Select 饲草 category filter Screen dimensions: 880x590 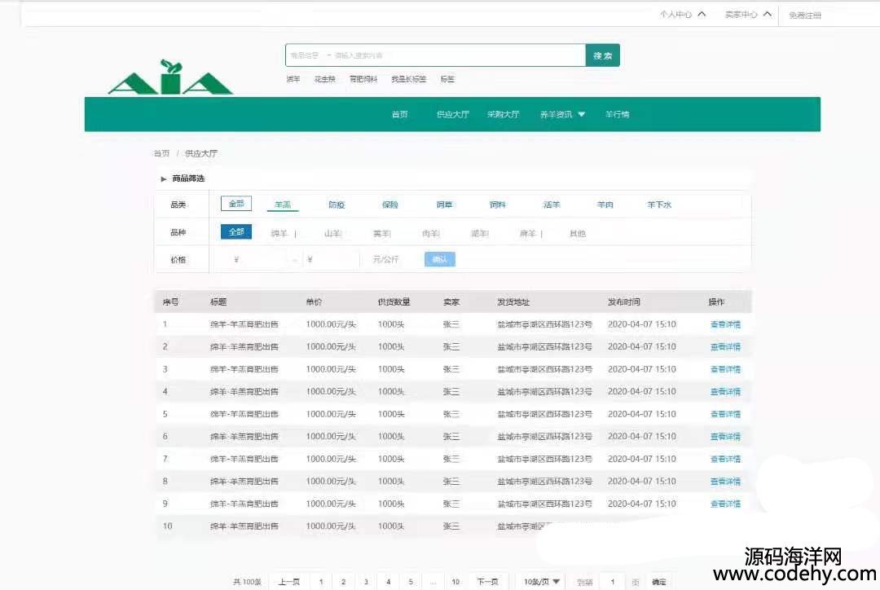tap(445, 205)
